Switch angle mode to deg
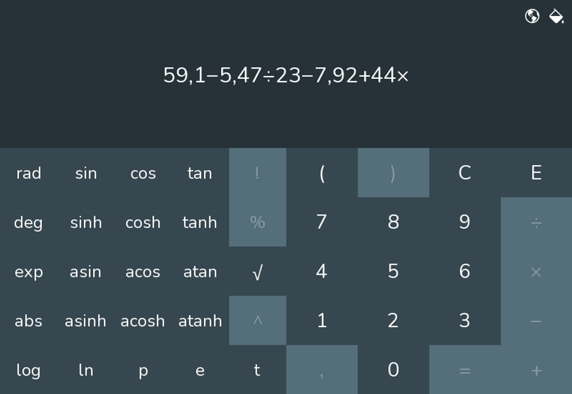 29,222
